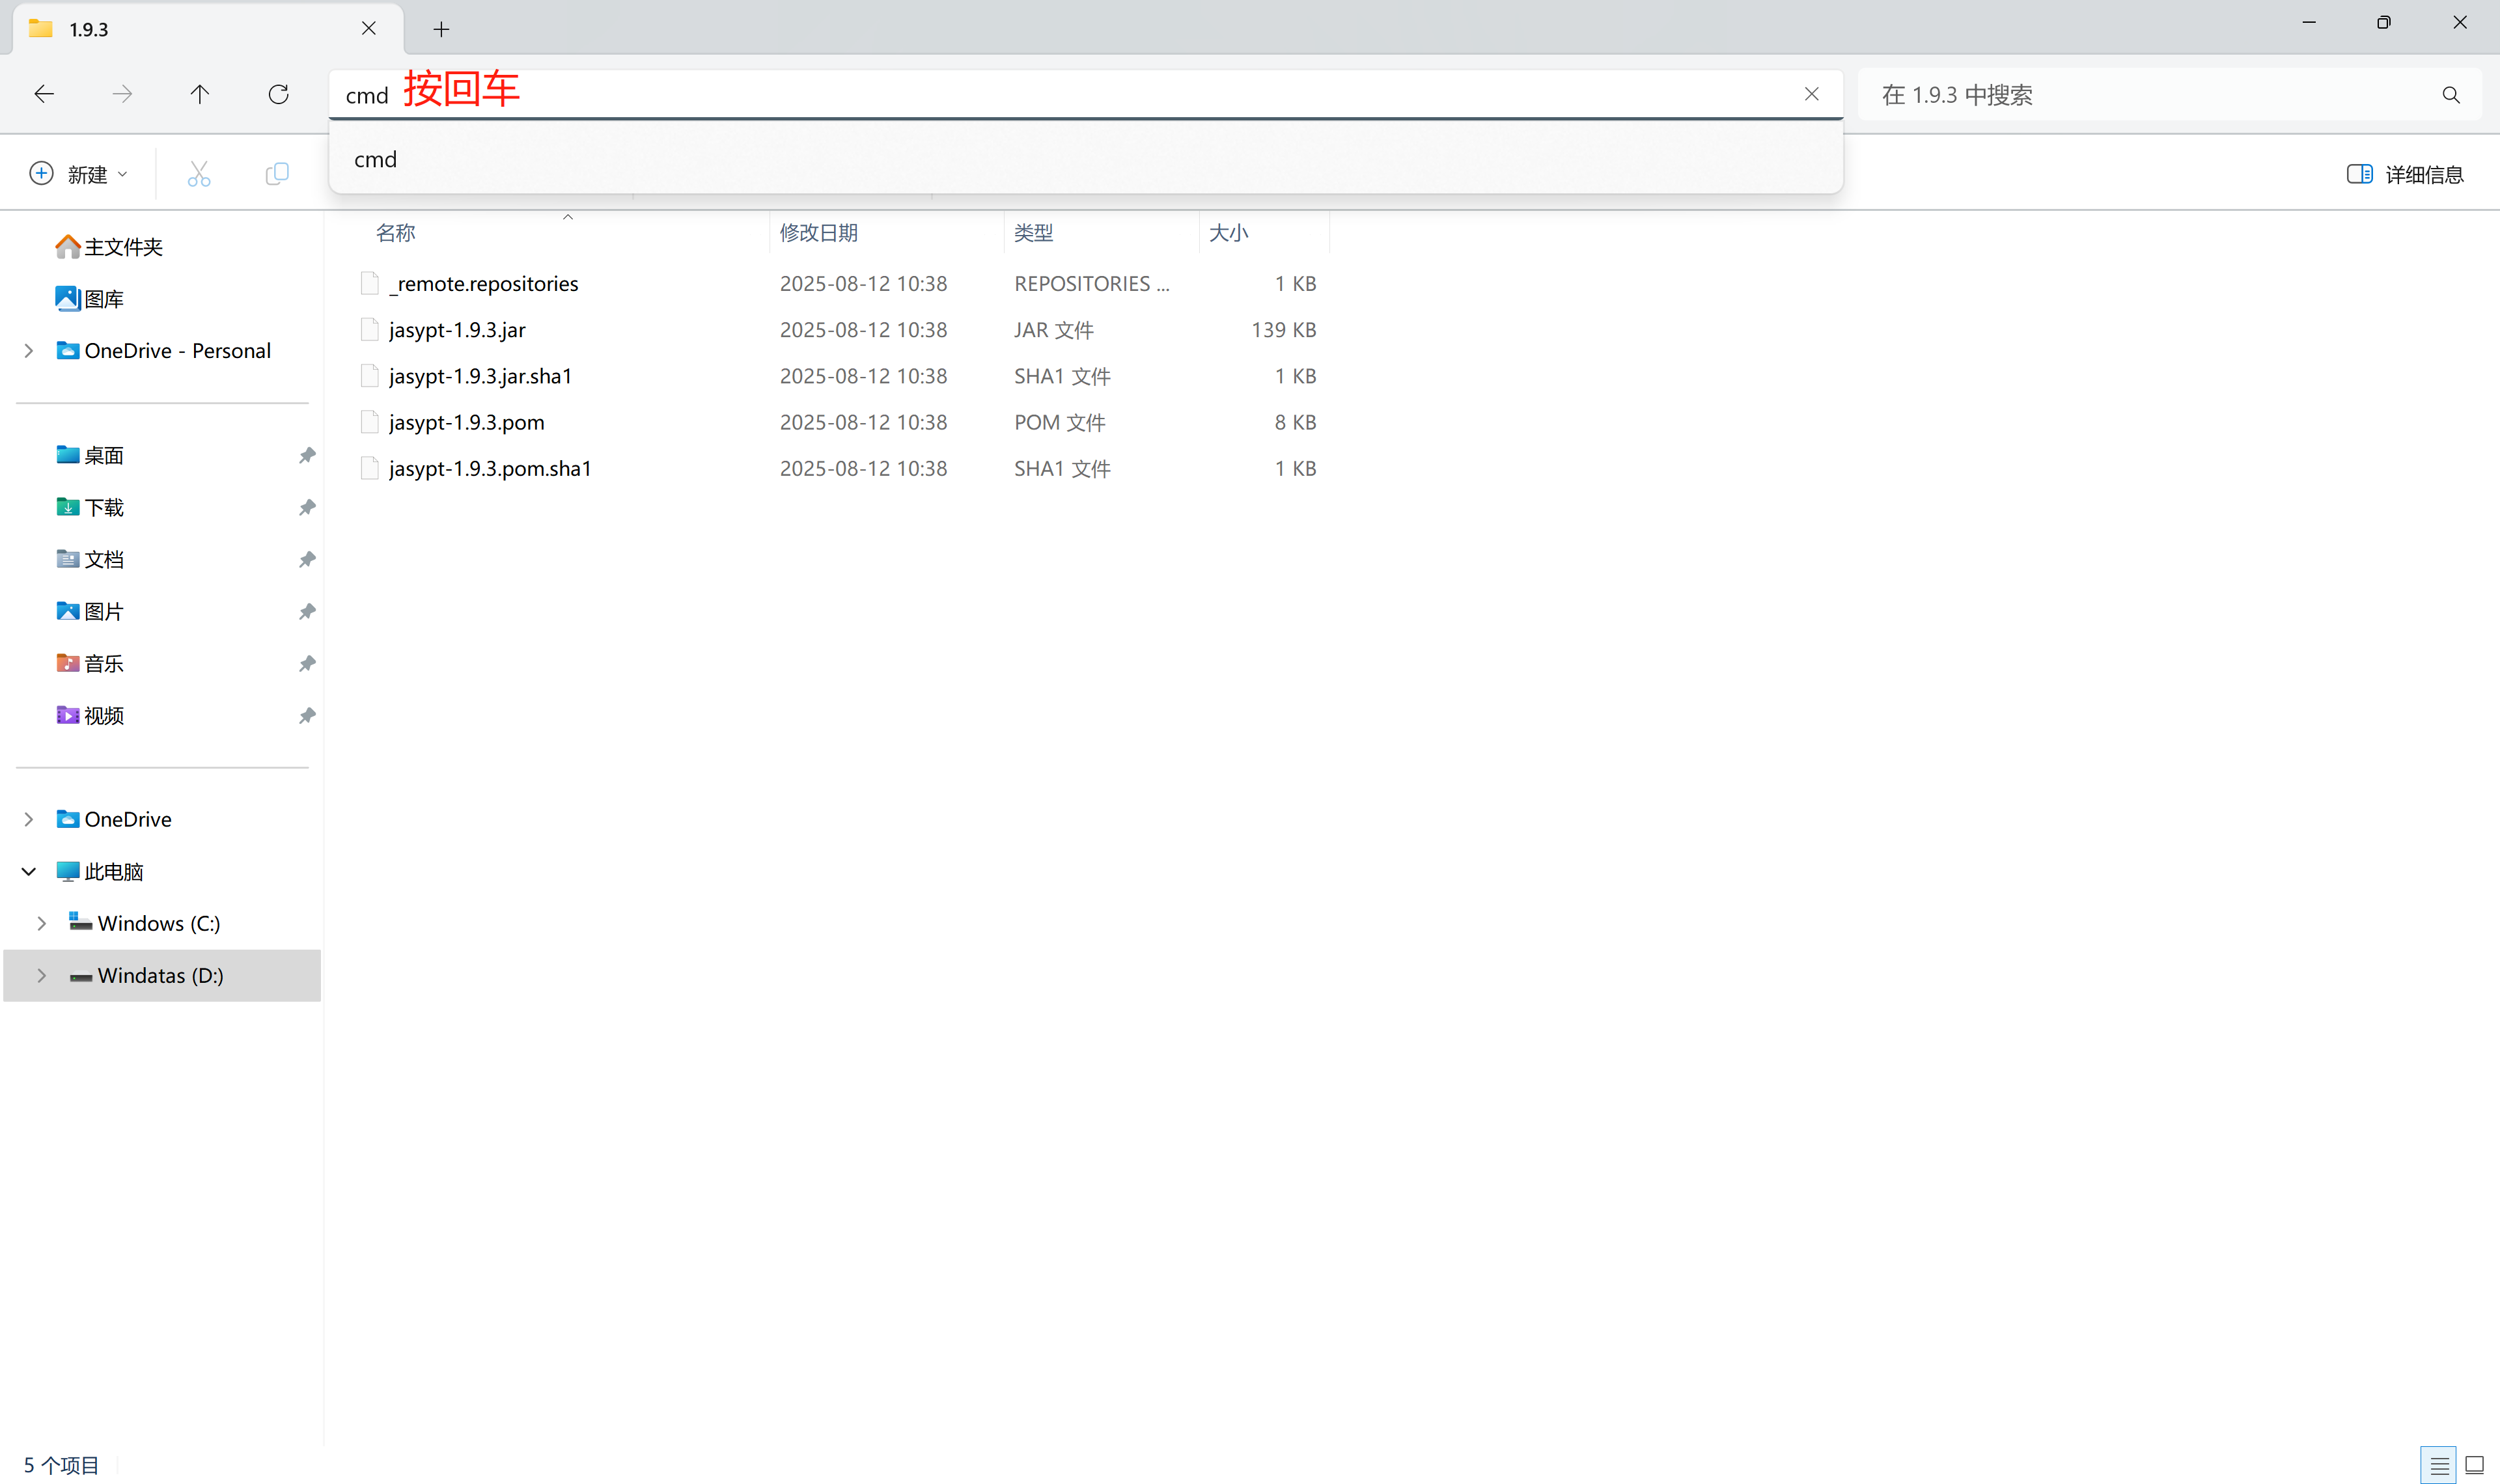Restore down the File Explorer window

click(2384, 22)
